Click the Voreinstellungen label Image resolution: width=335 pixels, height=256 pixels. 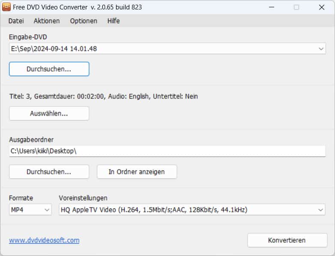click(x=83, y=198)
